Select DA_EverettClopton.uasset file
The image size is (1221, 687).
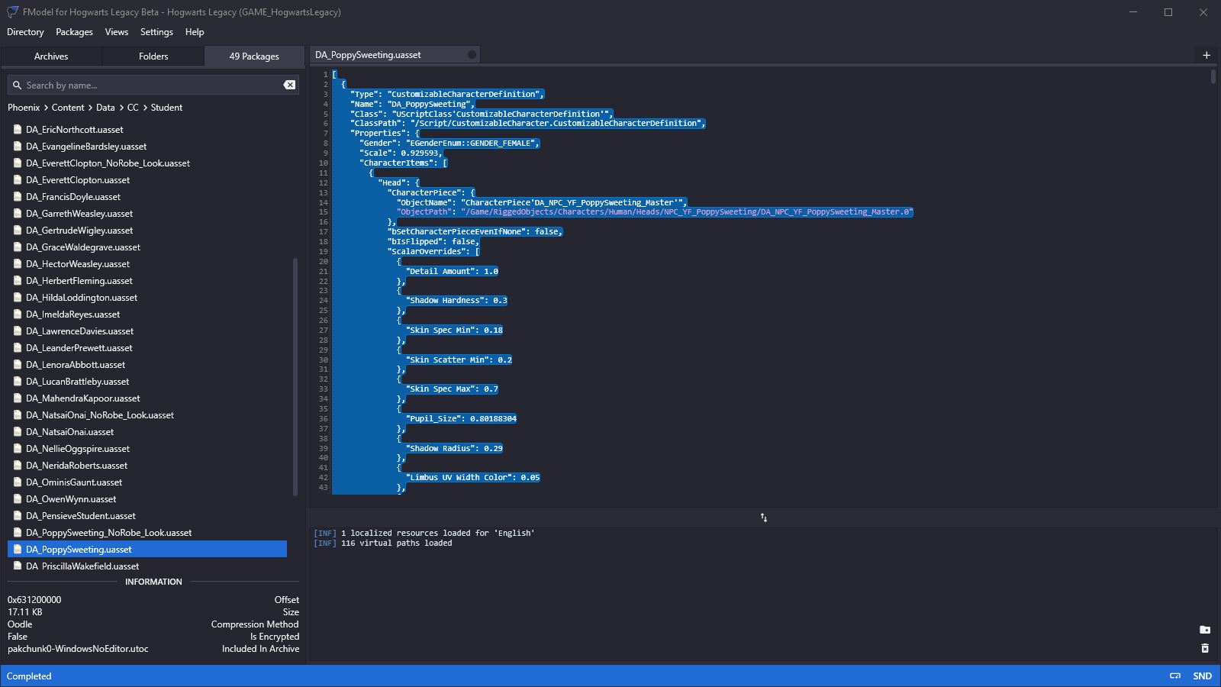pyautogui.click(x=147, y=180)
